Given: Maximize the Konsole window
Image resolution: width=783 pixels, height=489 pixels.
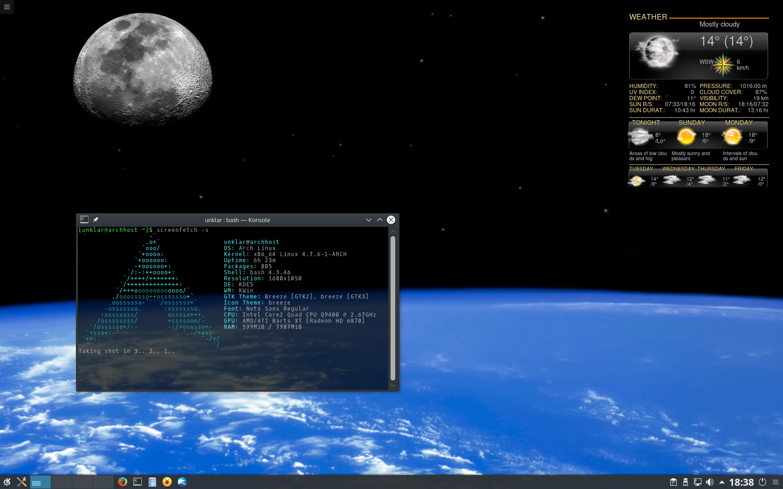Looking at the screenshot, I should (x=380, y=220).
